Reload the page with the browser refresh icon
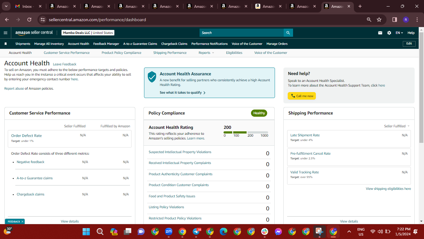Image resolution: width=424 pixels, height=239 pixels. click(x=29, y=20)
